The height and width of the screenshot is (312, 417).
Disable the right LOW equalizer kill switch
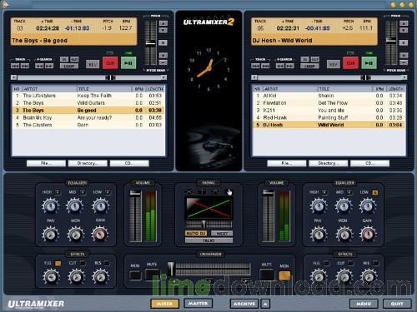click(374, 192)
